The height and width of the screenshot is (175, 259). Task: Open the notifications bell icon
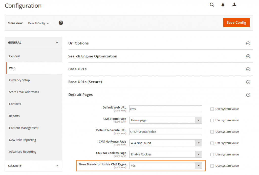point(223,5)
